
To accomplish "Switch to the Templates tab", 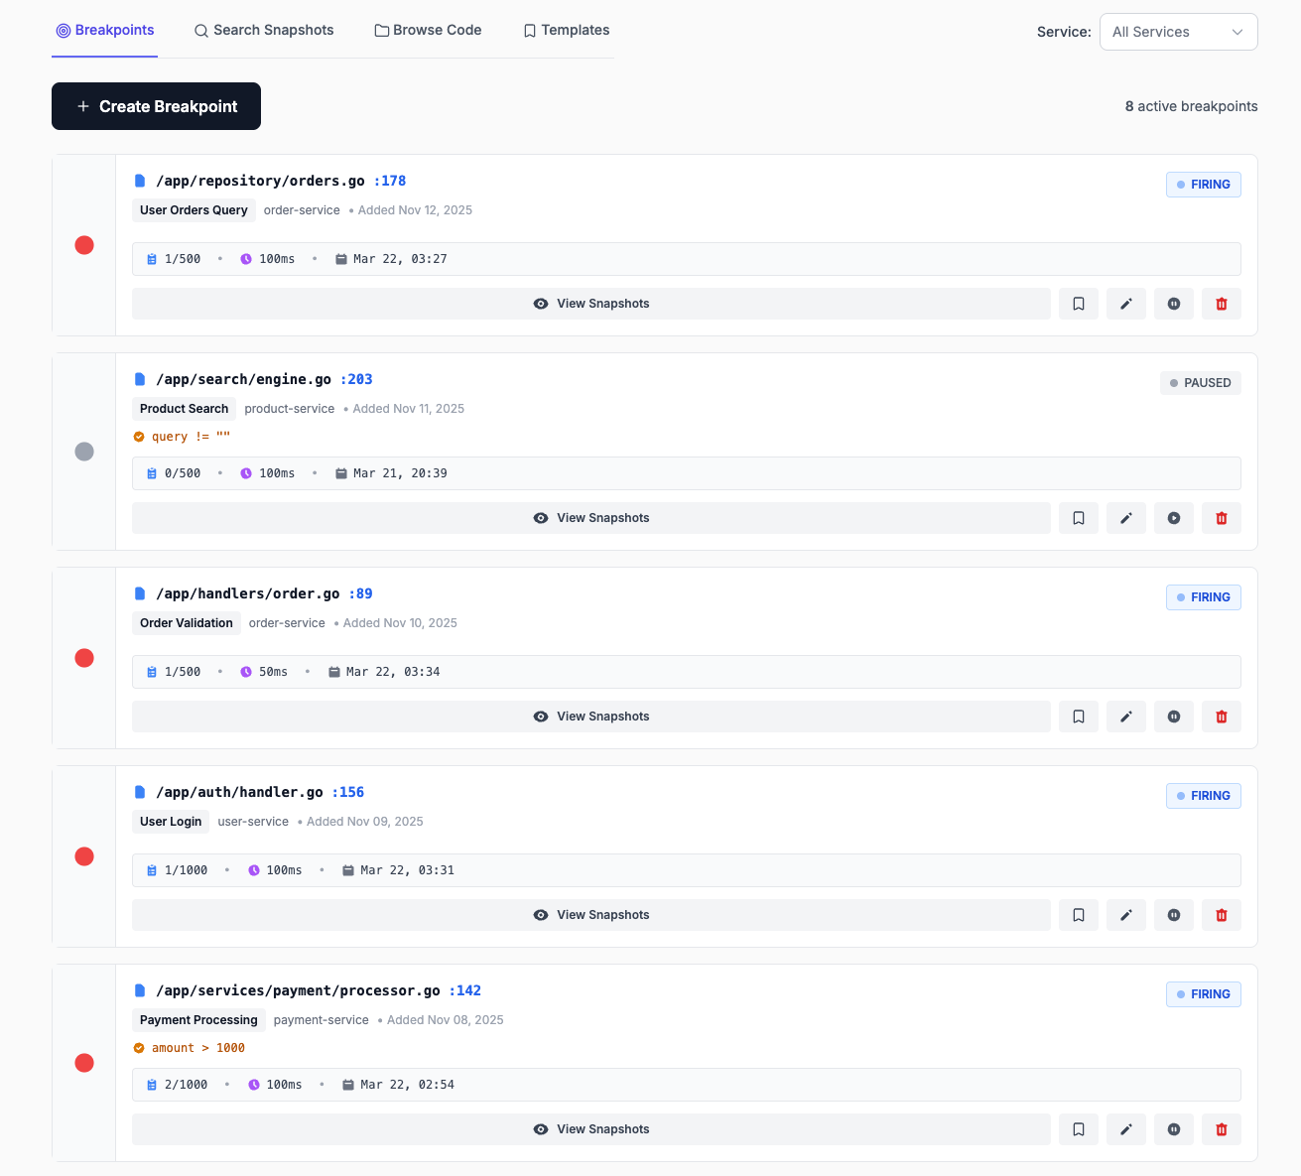I will [x=566, y=30].
